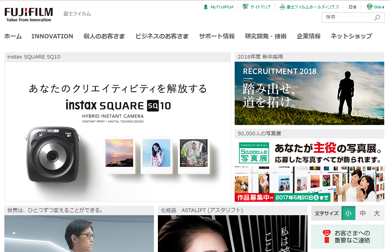Open サイトマップ link
Image resolution: width=389 pixels, height=252 pixels.
[260, 7]
